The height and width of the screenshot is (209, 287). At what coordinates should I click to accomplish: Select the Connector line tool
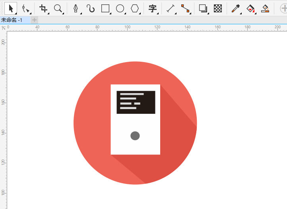tap(185, 8)
